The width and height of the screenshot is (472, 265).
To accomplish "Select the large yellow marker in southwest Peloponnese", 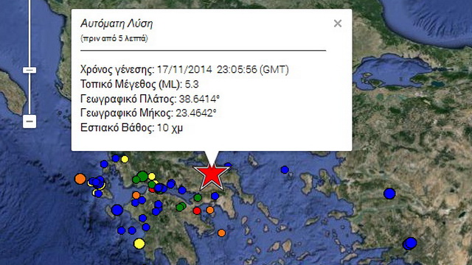I will [139, 244].
